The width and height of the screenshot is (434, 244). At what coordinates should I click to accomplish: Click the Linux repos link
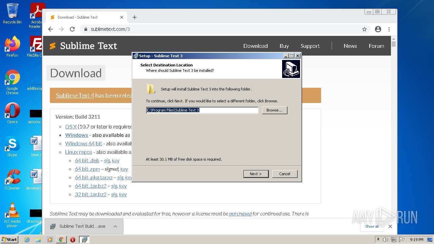[x=78, y=152]
